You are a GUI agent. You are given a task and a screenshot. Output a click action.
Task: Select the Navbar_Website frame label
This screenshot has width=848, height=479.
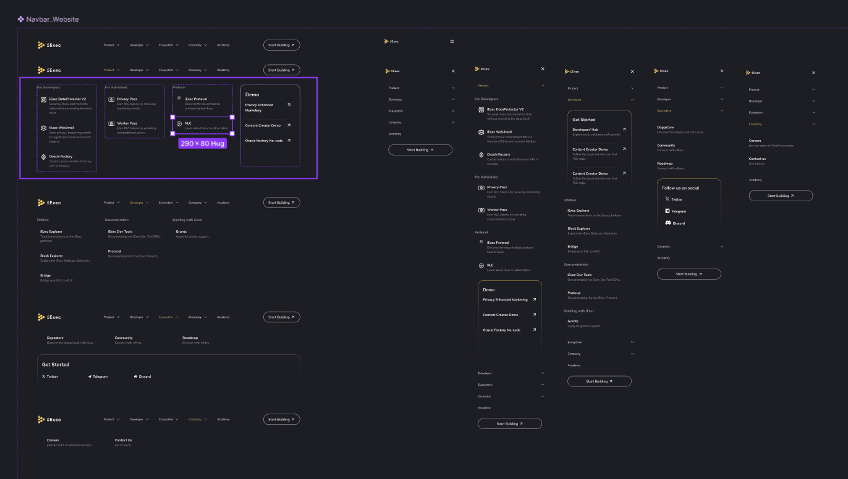coord(48,19)
